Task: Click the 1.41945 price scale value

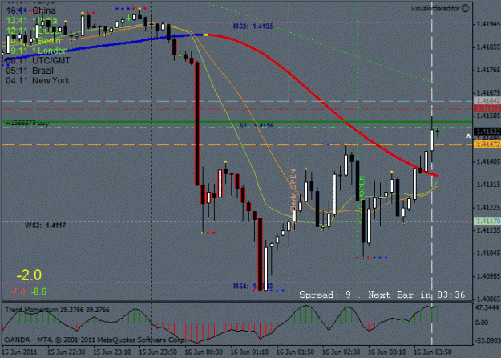Action: pos(488,24)
